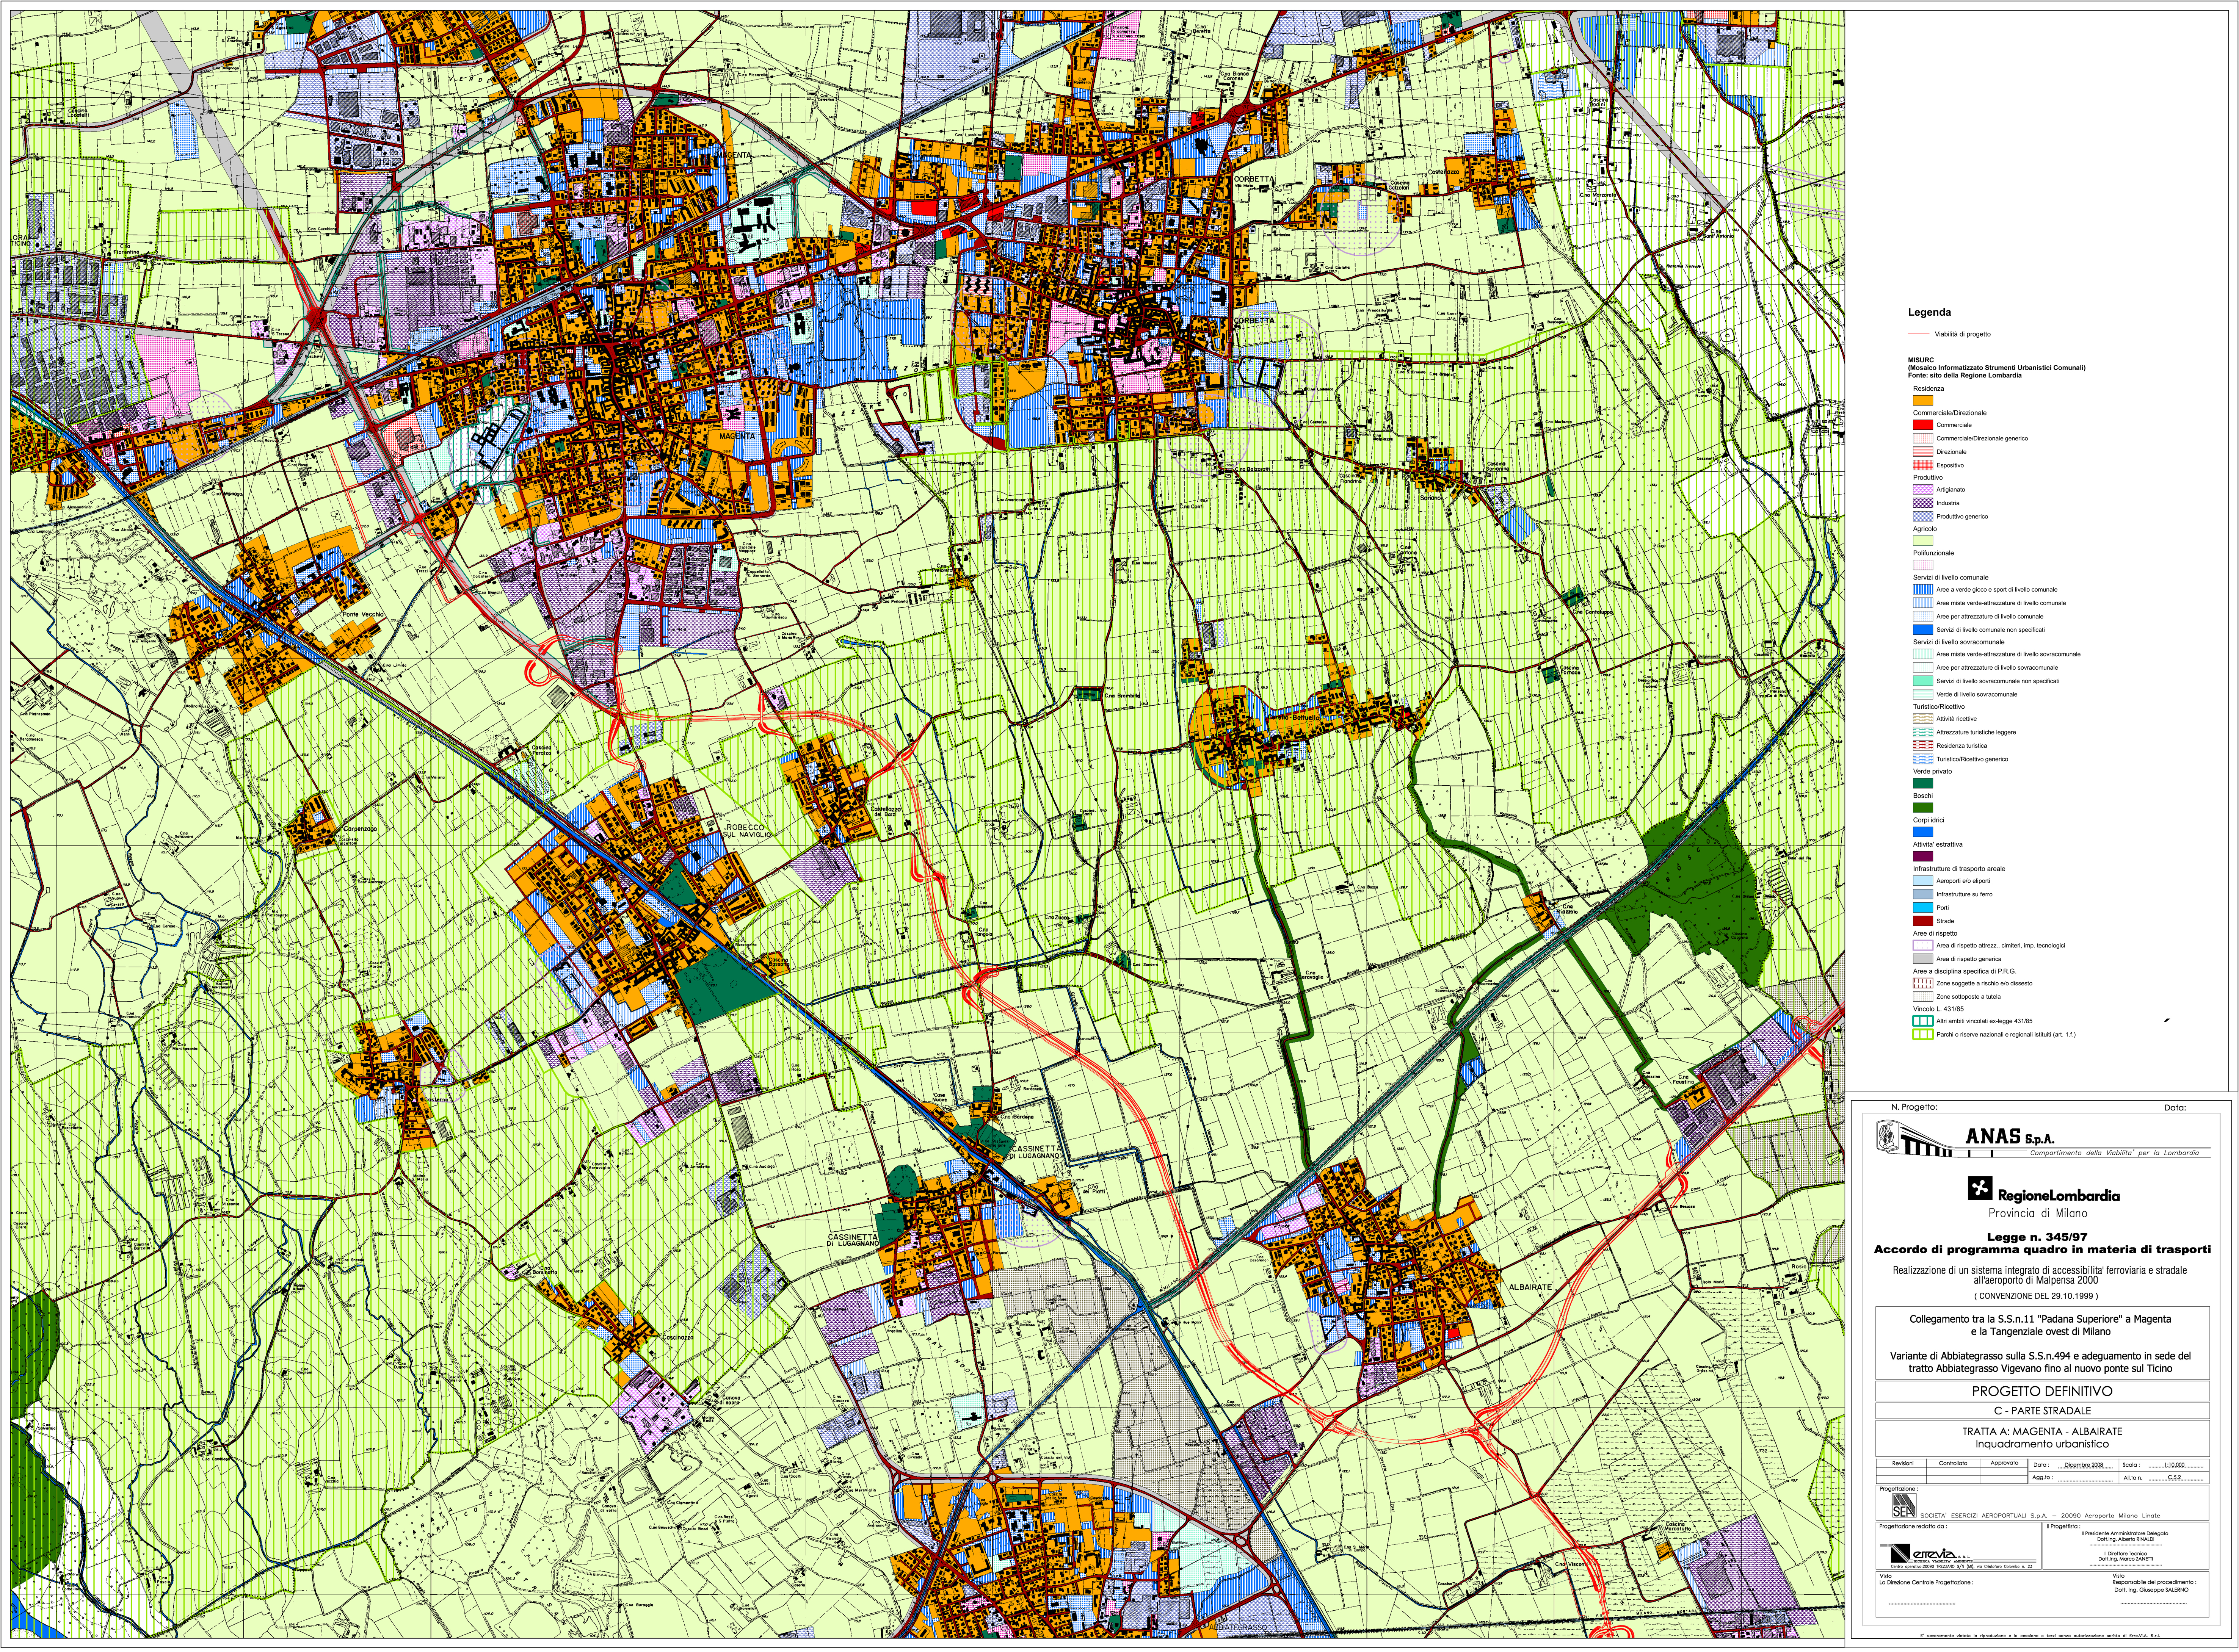
Task: Select the dark red Strade swatch
Action: tap(1923, 921)
